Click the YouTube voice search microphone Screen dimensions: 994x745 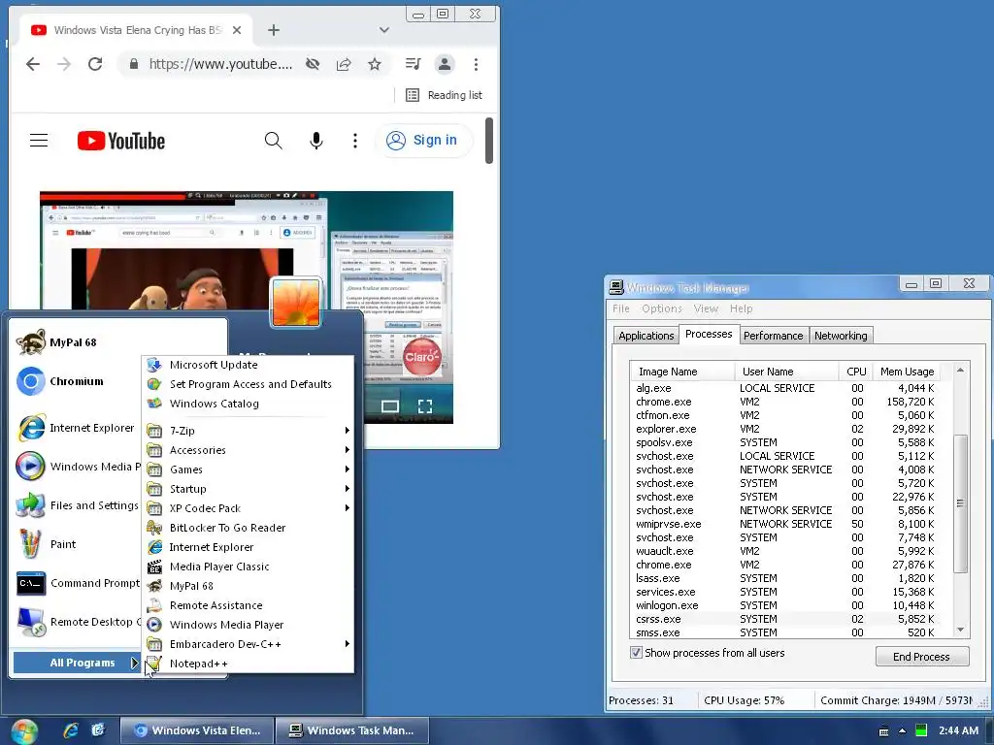click(x=316, y=140)
